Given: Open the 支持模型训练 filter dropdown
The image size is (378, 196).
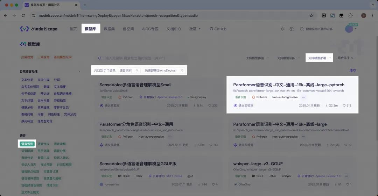Looking at the screenshot, I should pos(288,58).
